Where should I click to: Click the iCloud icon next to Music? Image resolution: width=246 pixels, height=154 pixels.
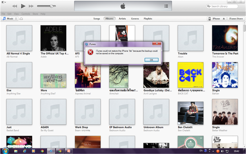21,19
